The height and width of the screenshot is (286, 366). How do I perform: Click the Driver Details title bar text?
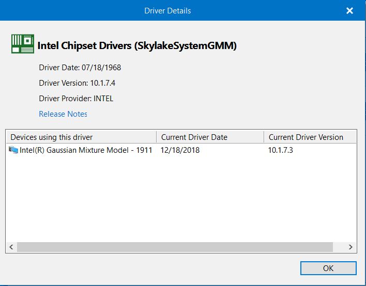tap(167, 11)
